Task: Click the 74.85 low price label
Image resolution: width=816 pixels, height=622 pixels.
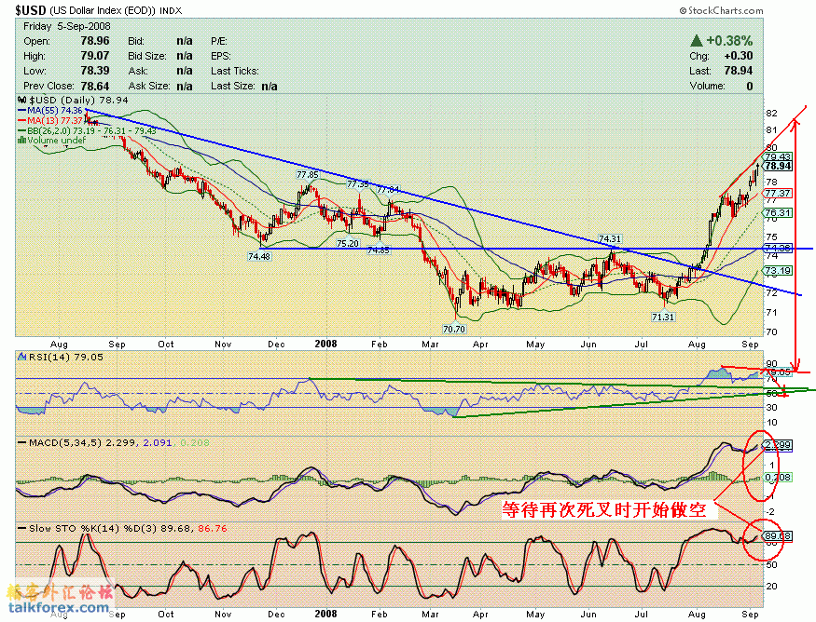Action: [379, 250]
